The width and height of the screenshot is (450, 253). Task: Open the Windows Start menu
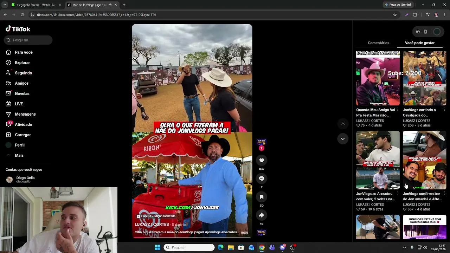click(x=157, y=247)
